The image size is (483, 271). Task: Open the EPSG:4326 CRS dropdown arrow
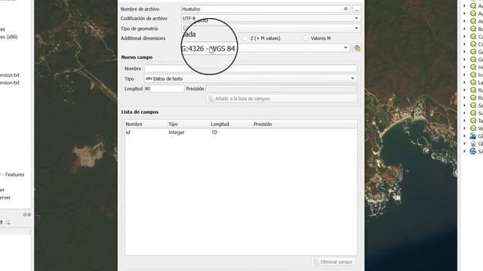point(346,48)
